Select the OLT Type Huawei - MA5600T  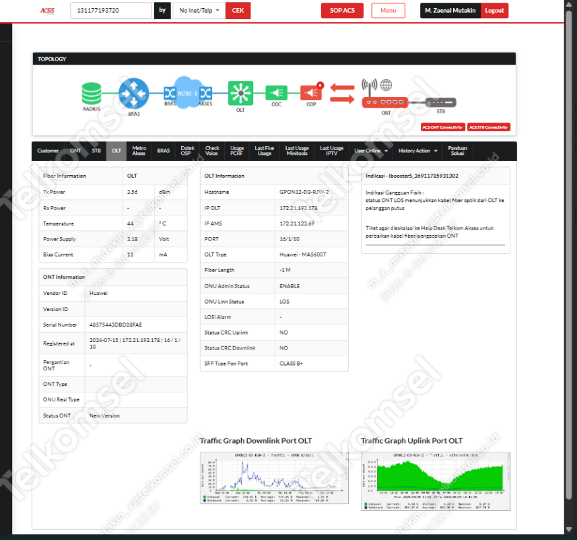302,255
